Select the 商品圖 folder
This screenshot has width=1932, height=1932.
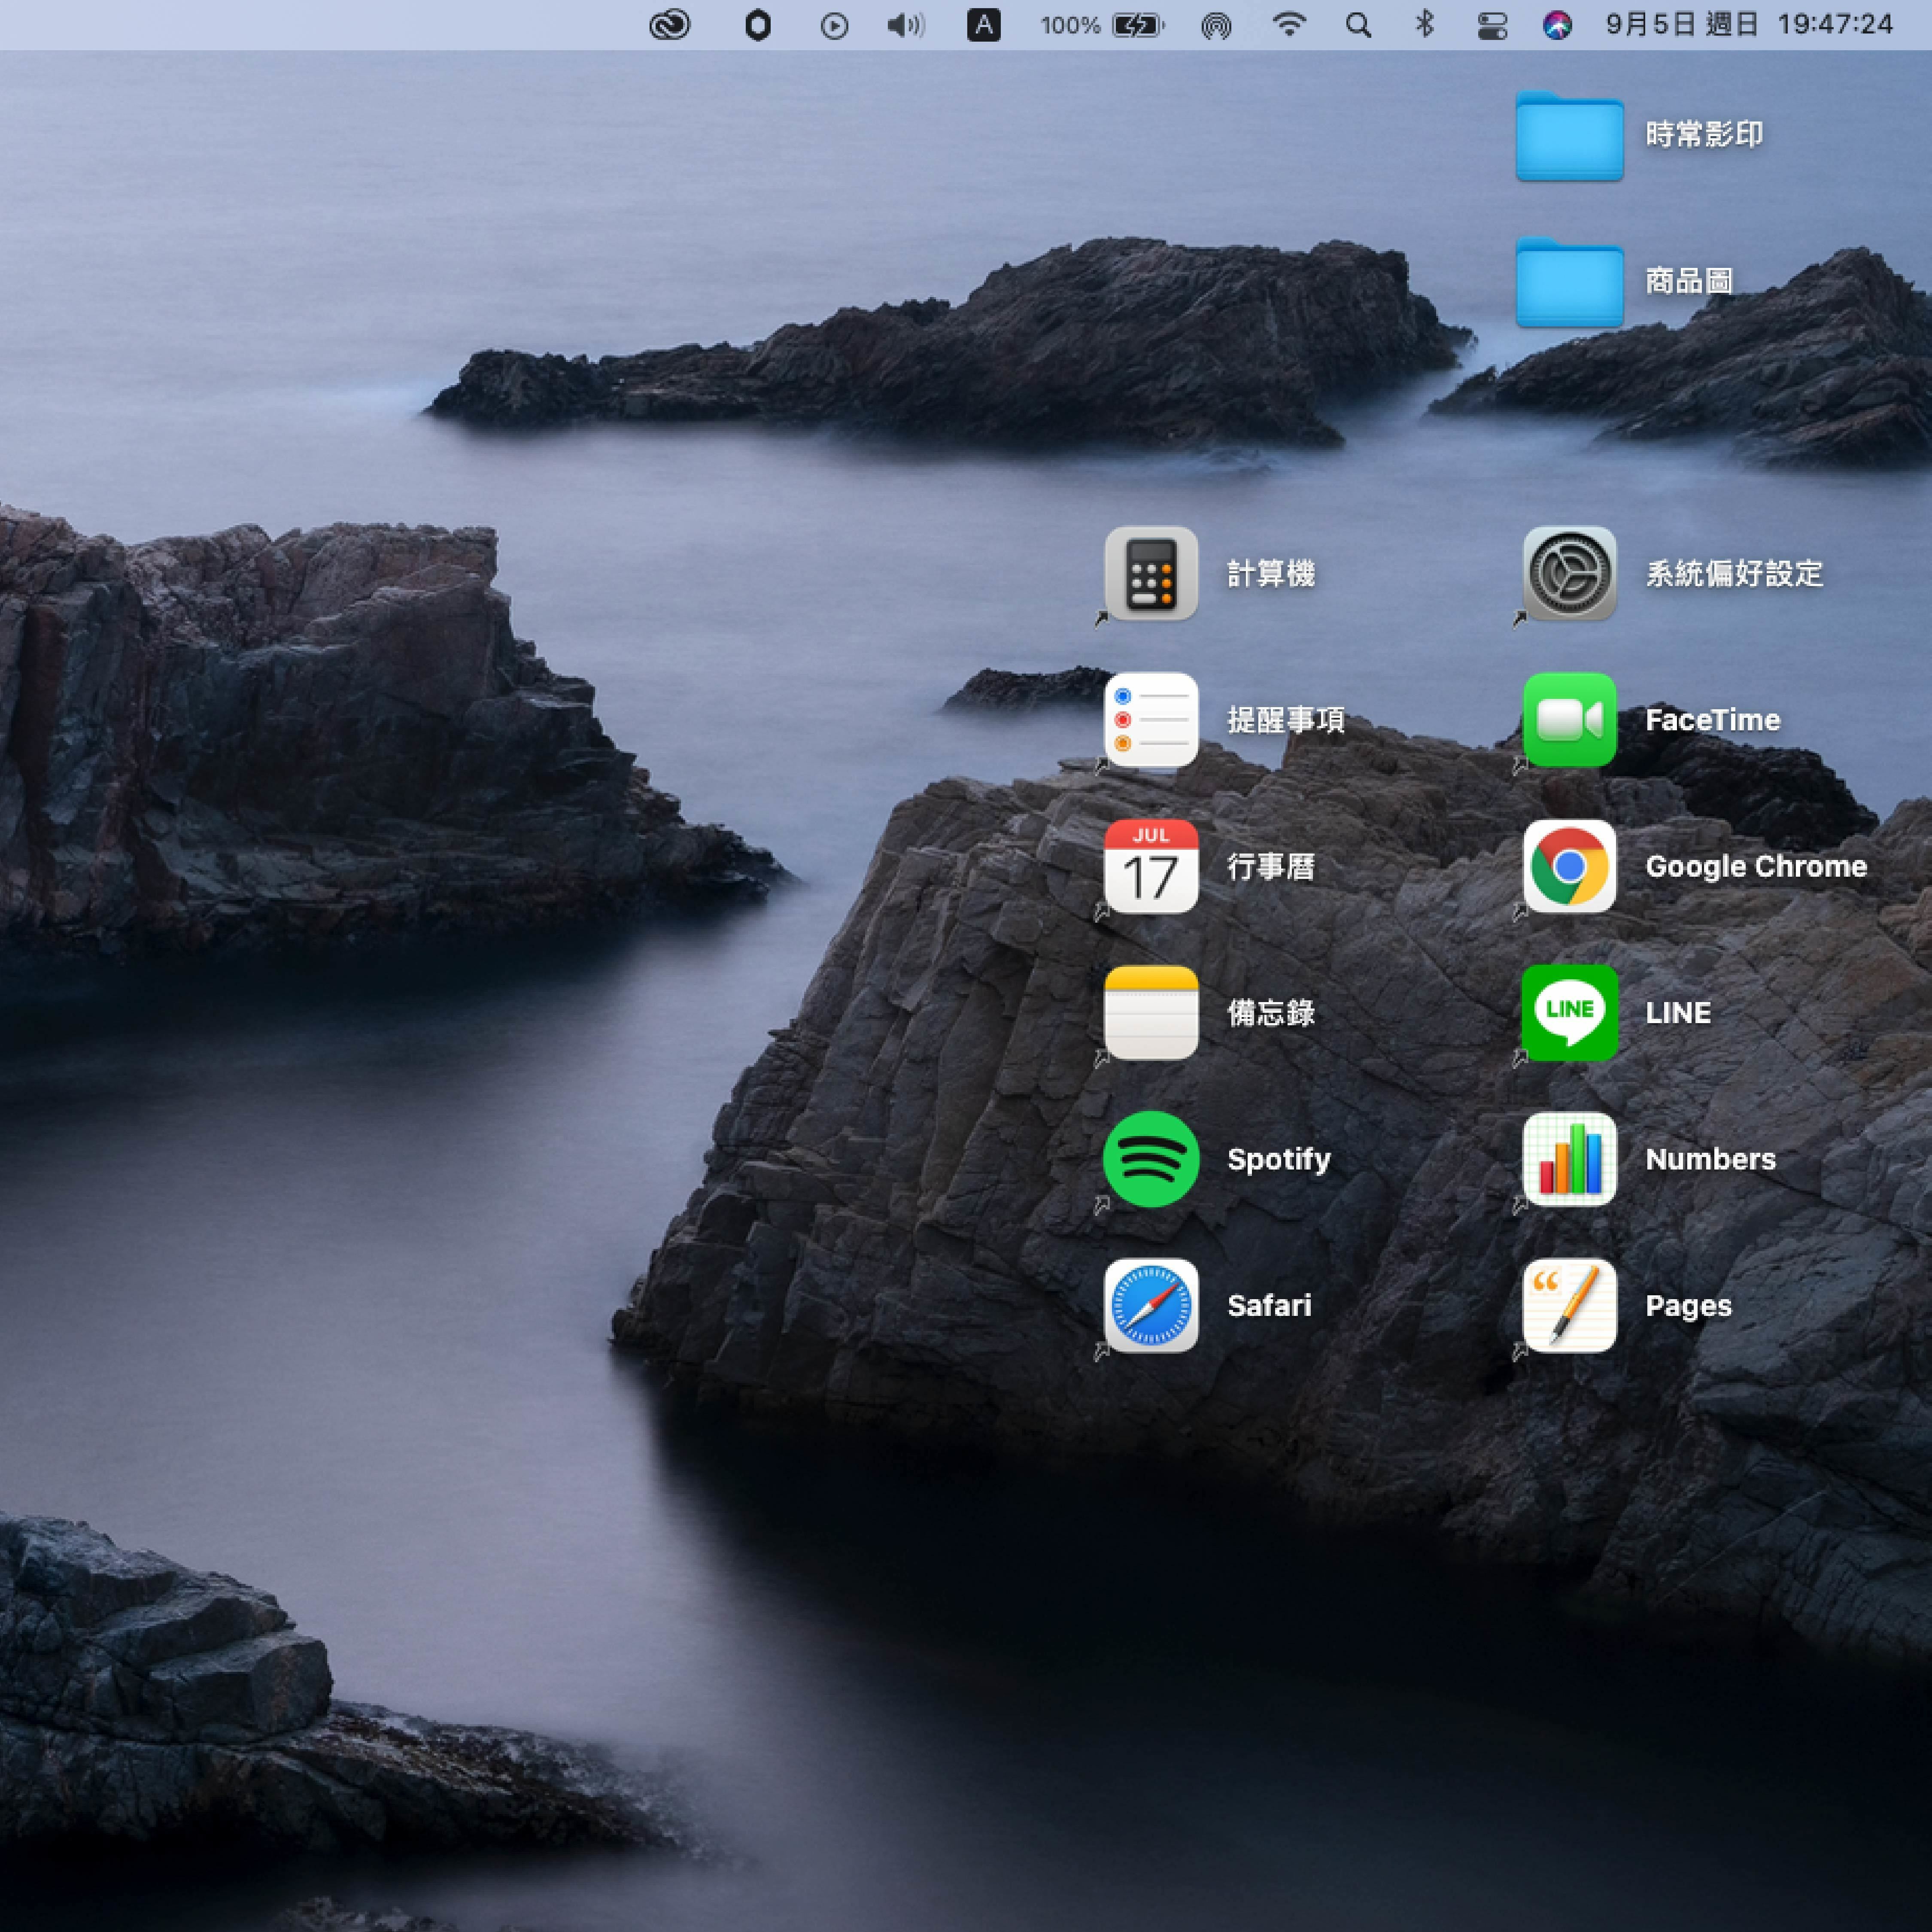[x=1569, y=282]
